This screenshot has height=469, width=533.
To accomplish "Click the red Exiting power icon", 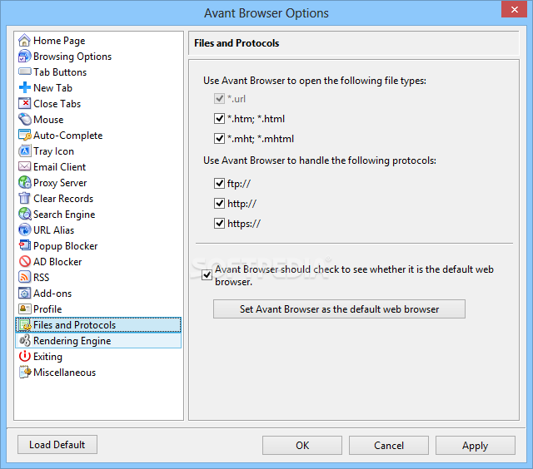I will tap(24, 357).
